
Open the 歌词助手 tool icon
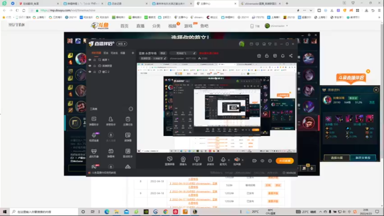tap(128, 153)
